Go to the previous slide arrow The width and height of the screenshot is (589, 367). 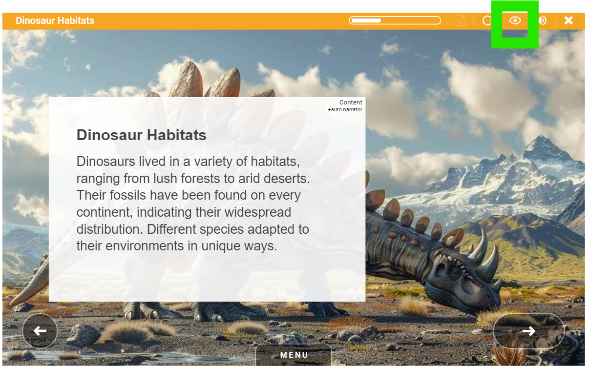point(40,331)
